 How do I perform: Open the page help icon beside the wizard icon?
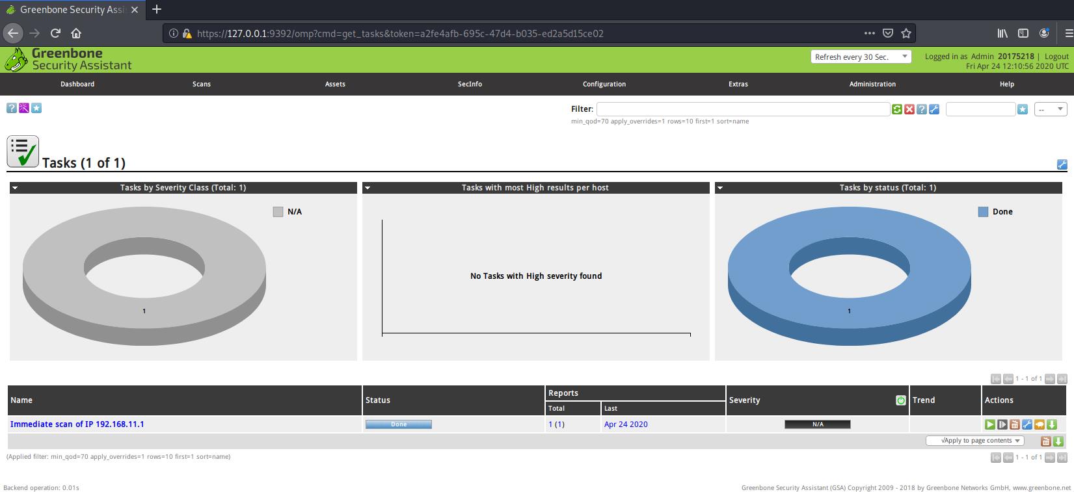11,108
